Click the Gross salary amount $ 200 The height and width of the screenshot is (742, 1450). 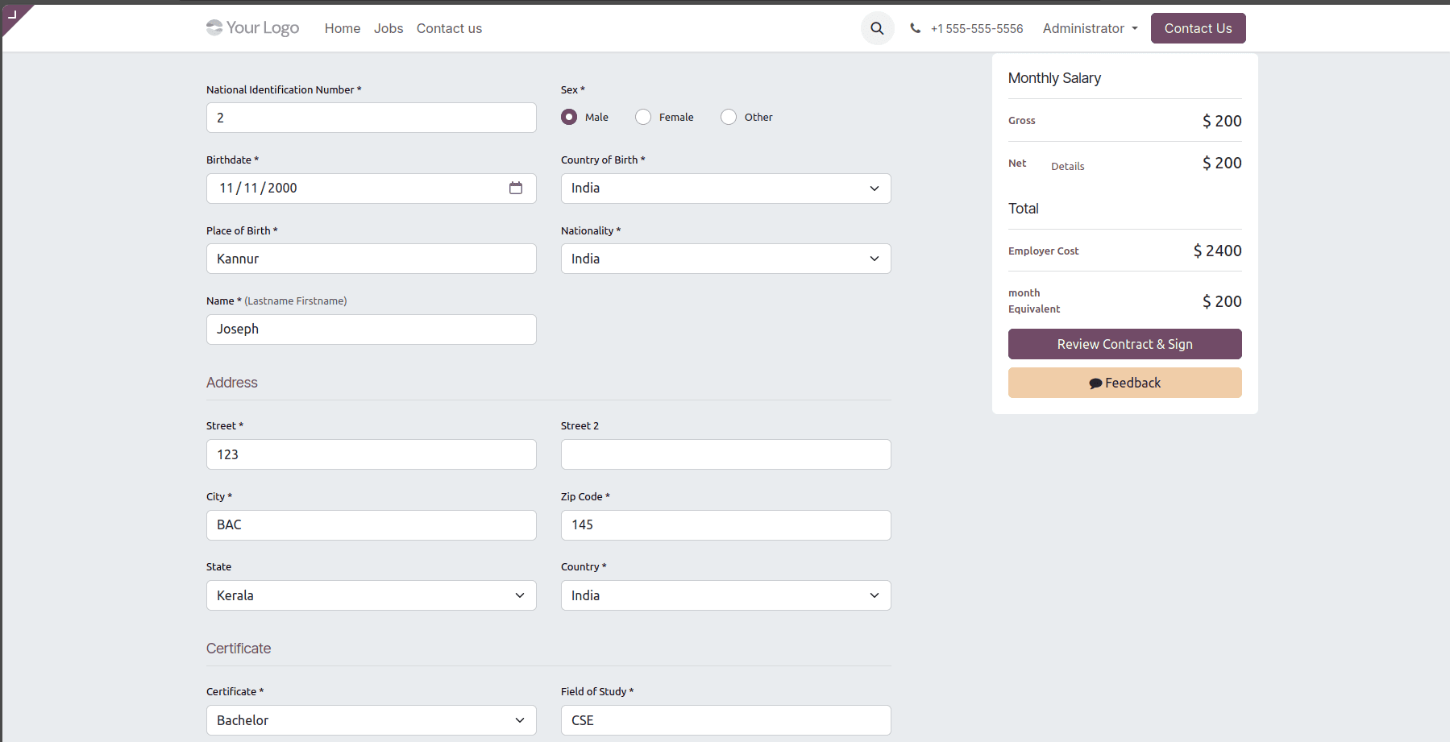[1222, 121]
